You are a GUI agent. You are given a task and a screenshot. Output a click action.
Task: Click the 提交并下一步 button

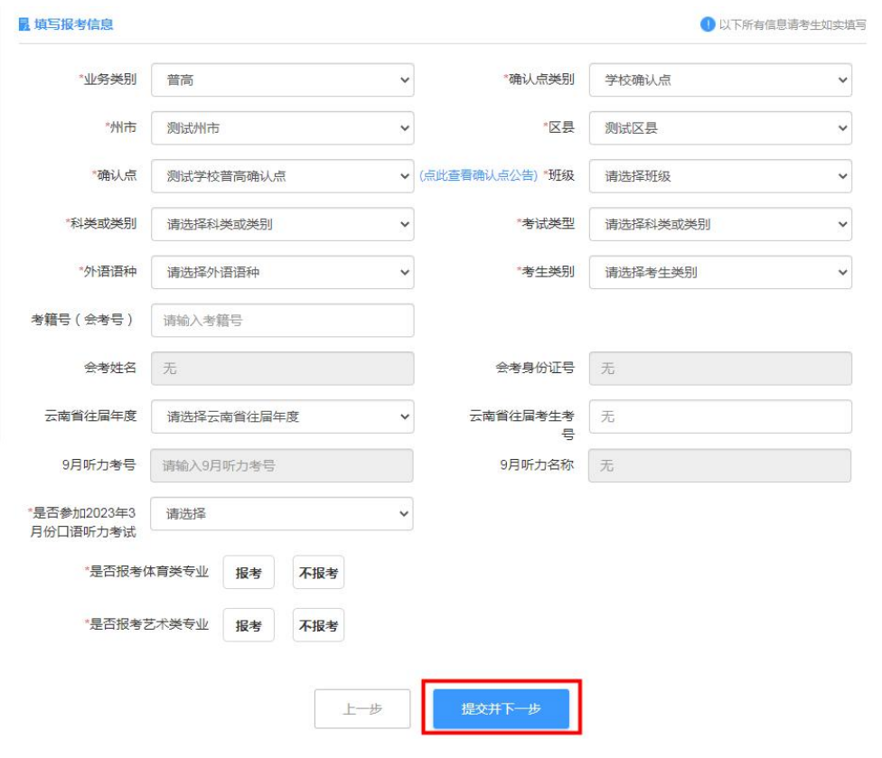tap(502, 708)
